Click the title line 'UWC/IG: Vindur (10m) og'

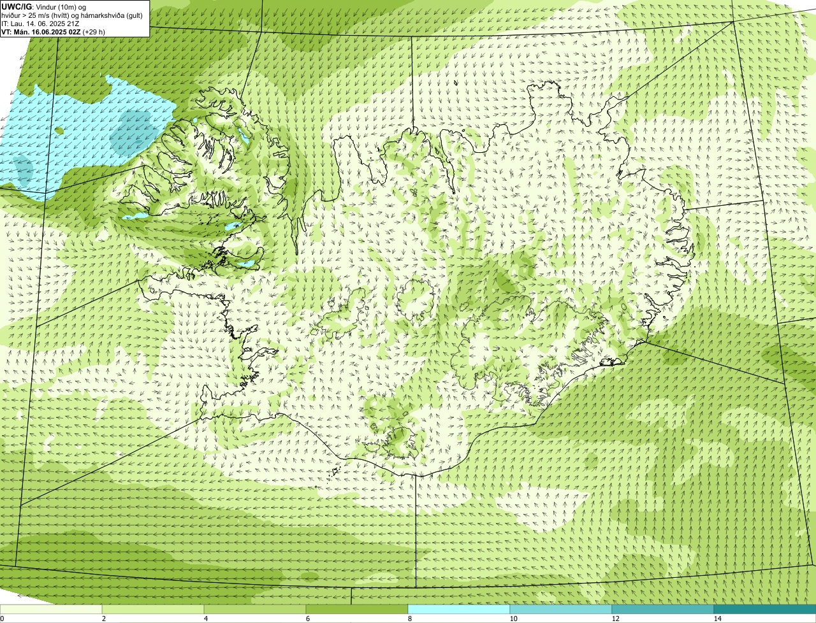[43, 6]
